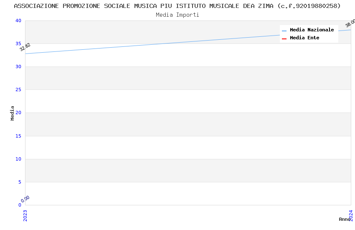Click the Anno axis title
The image size is (355, 230).
pos(344,219)
